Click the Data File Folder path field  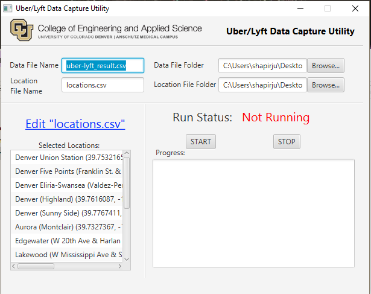[x=262, y=66]
